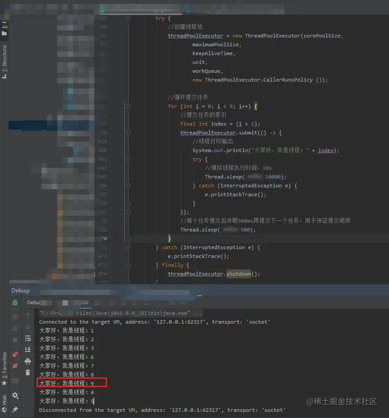This screenshot has height=418, width=389.
Task: Collapse the submit lambda fold marker
Action: pos(129,133)
